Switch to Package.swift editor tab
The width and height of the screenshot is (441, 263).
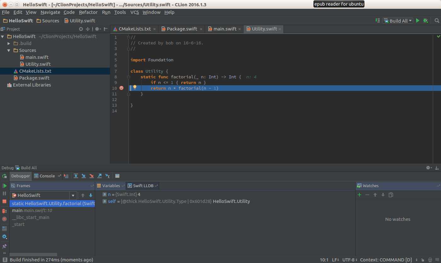pos(182,29)
